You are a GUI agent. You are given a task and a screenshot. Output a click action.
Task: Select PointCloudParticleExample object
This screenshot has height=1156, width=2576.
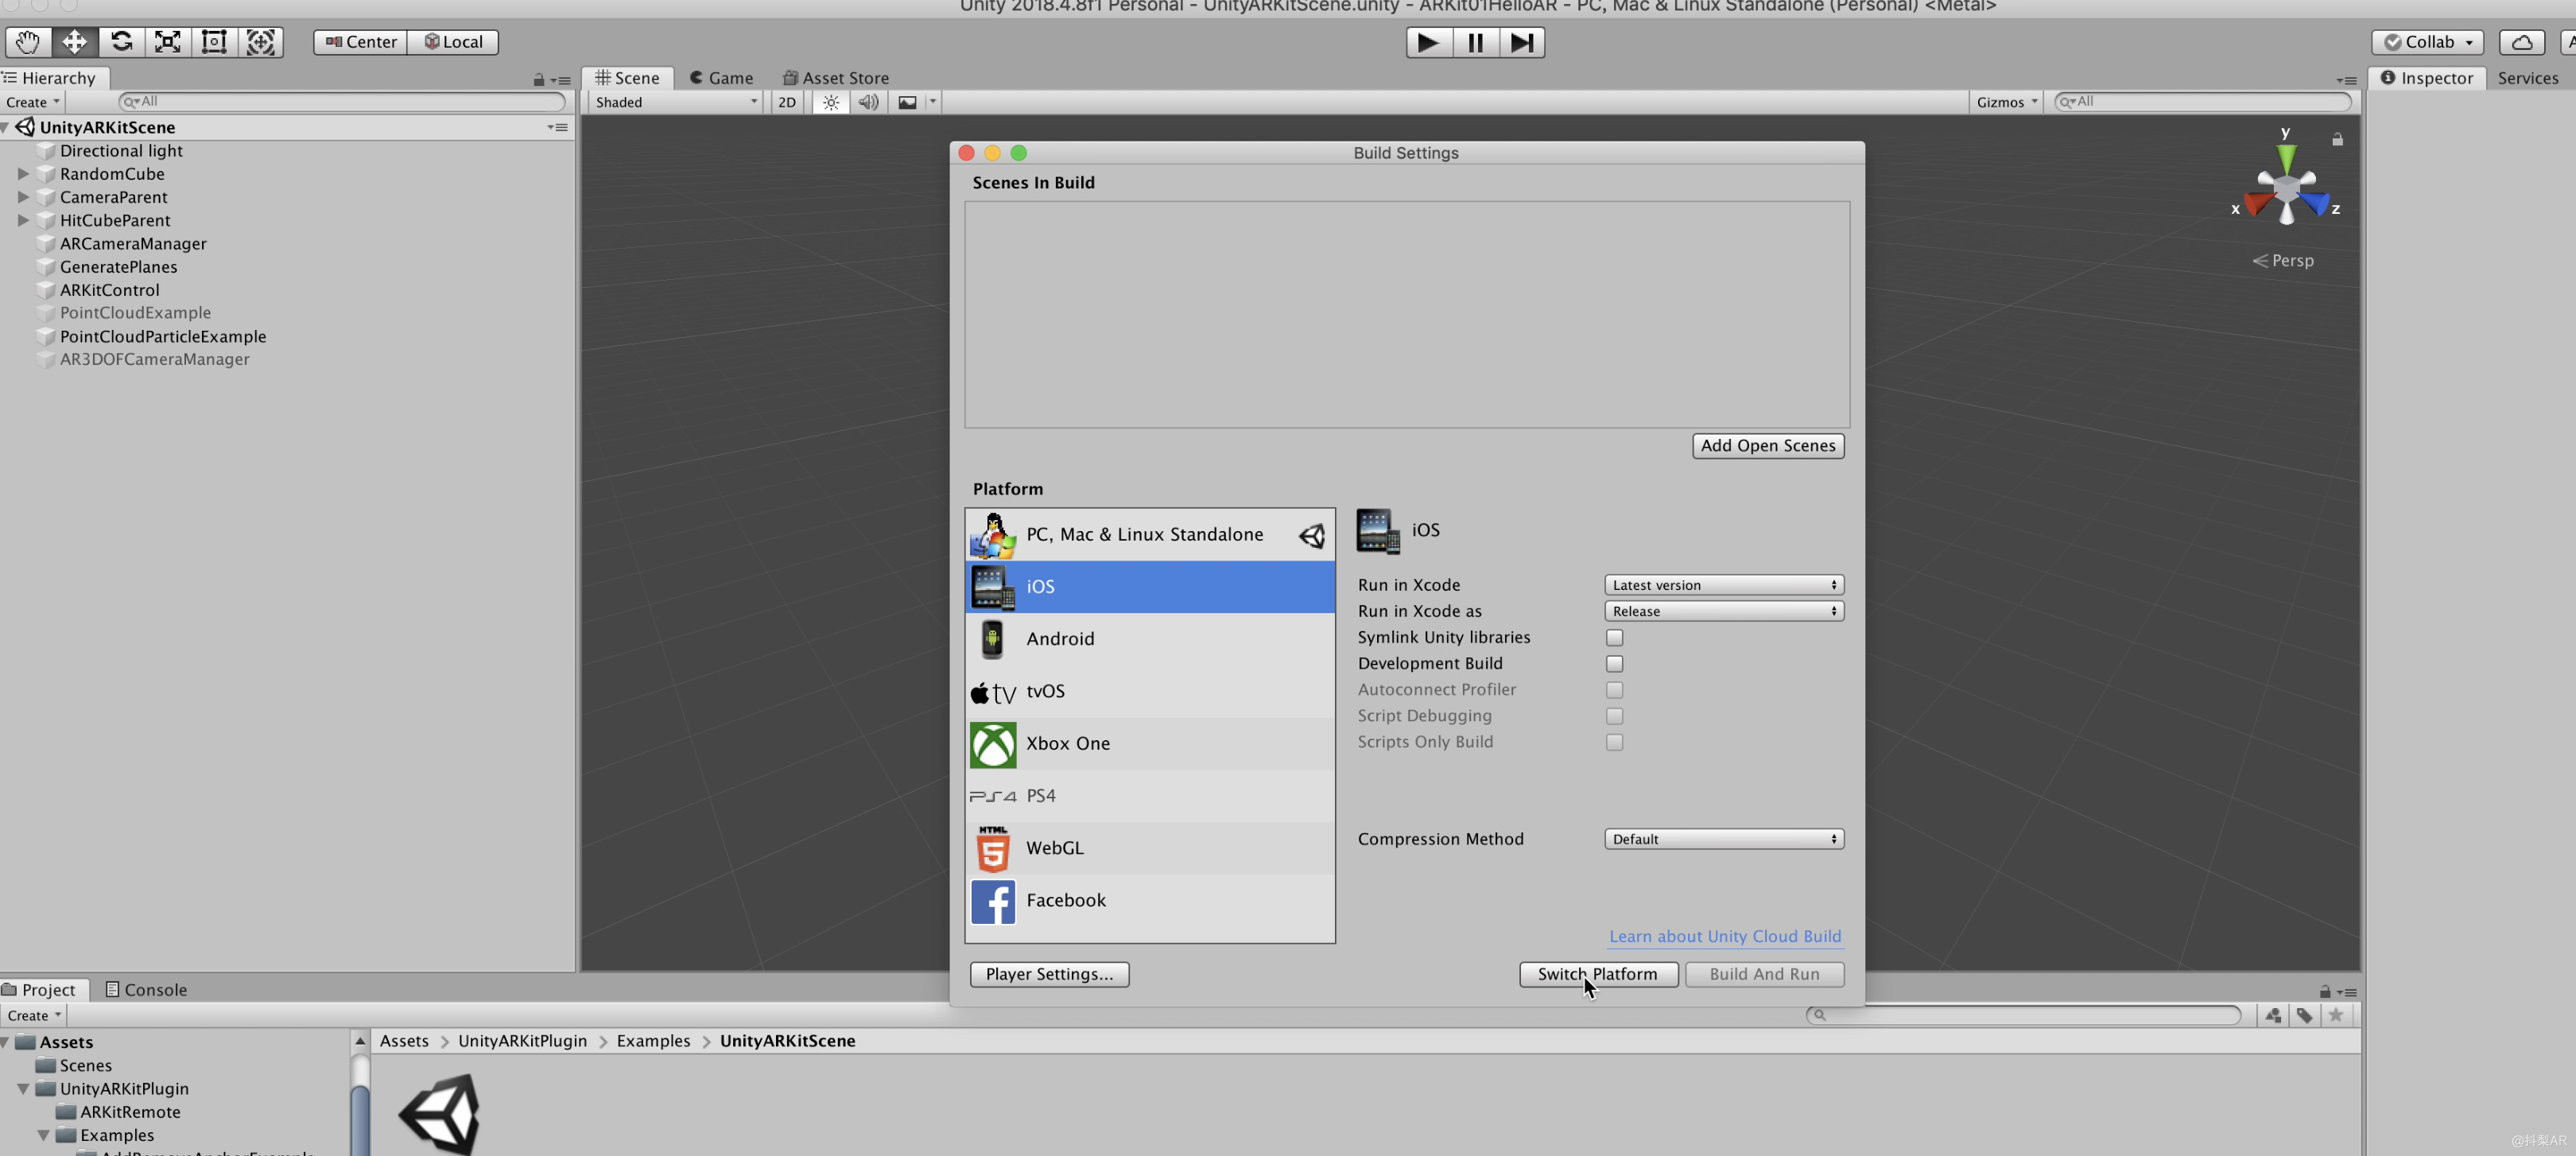click(x=163, y=337)
